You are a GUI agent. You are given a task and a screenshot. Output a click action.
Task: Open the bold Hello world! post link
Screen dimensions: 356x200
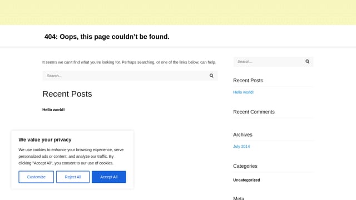53,110
